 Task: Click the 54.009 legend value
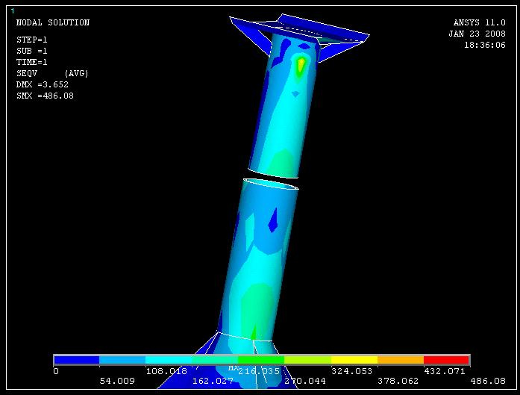[x=117, y=381]
